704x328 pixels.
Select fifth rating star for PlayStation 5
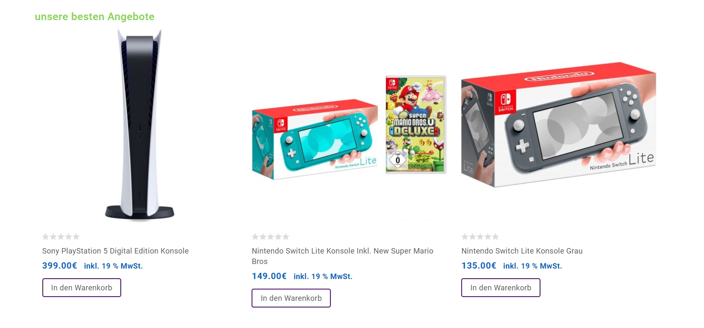(76, 237)
